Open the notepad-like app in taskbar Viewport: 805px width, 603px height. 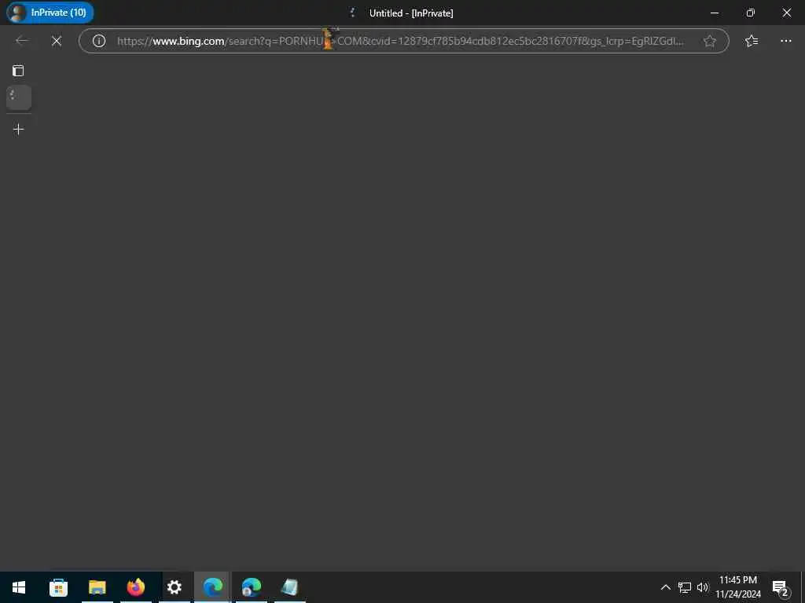pyautogui.click(x=290, y=587)
